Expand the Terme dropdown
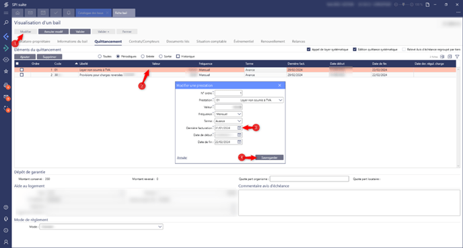 click(239, 121)
